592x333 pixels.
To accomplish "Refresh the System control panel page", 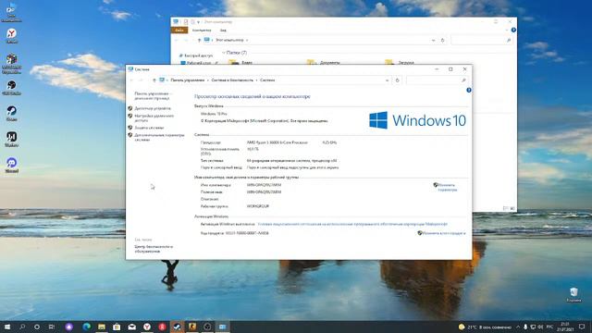I will point(397,80).
